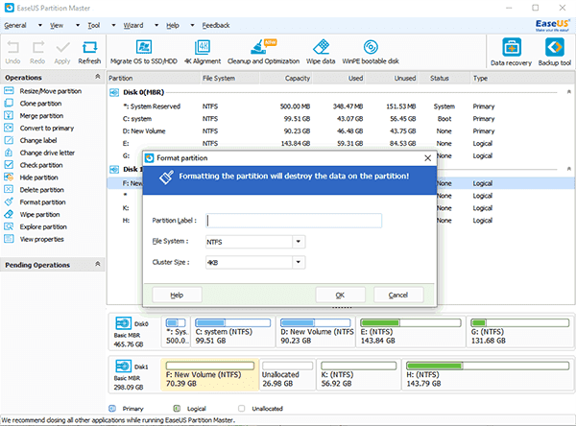Open Explore partition operation

pos(36,226)
